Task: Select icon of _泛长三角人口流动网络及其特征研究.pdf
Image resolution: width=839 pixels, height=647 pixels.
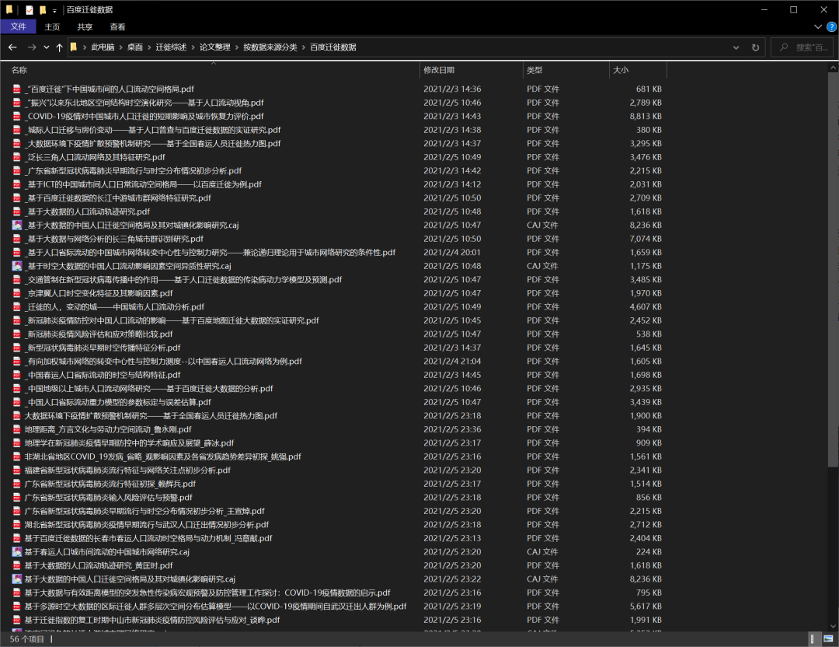Action: click(17, 157)
